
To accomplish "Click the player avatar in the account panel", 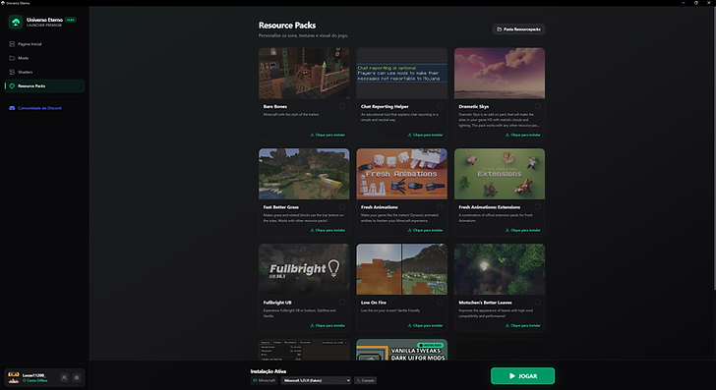I will [x=14, y=377].
